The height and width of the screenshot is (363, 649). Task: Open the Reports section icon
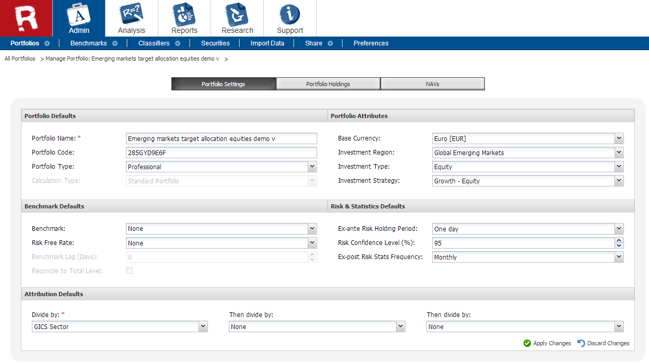184,14
